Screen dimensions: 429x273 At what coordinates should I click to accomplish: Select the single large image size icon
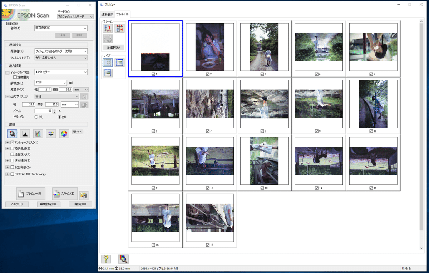[x=108, y=73]
